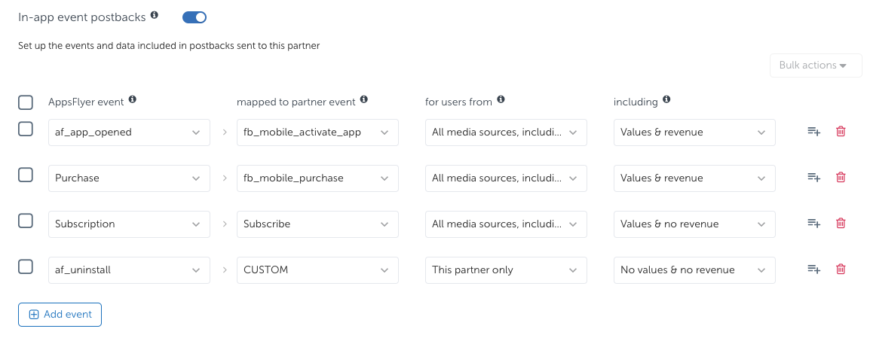Click info icon beside In-app event postbacks
The height and width of the screenshot is (338, 870).
(155, 15)
